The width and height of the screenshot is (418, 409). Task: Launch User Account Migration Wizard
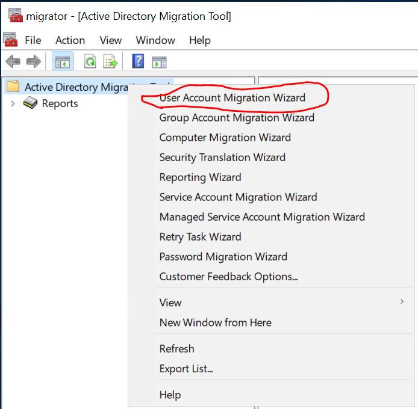tap(232, 97)
